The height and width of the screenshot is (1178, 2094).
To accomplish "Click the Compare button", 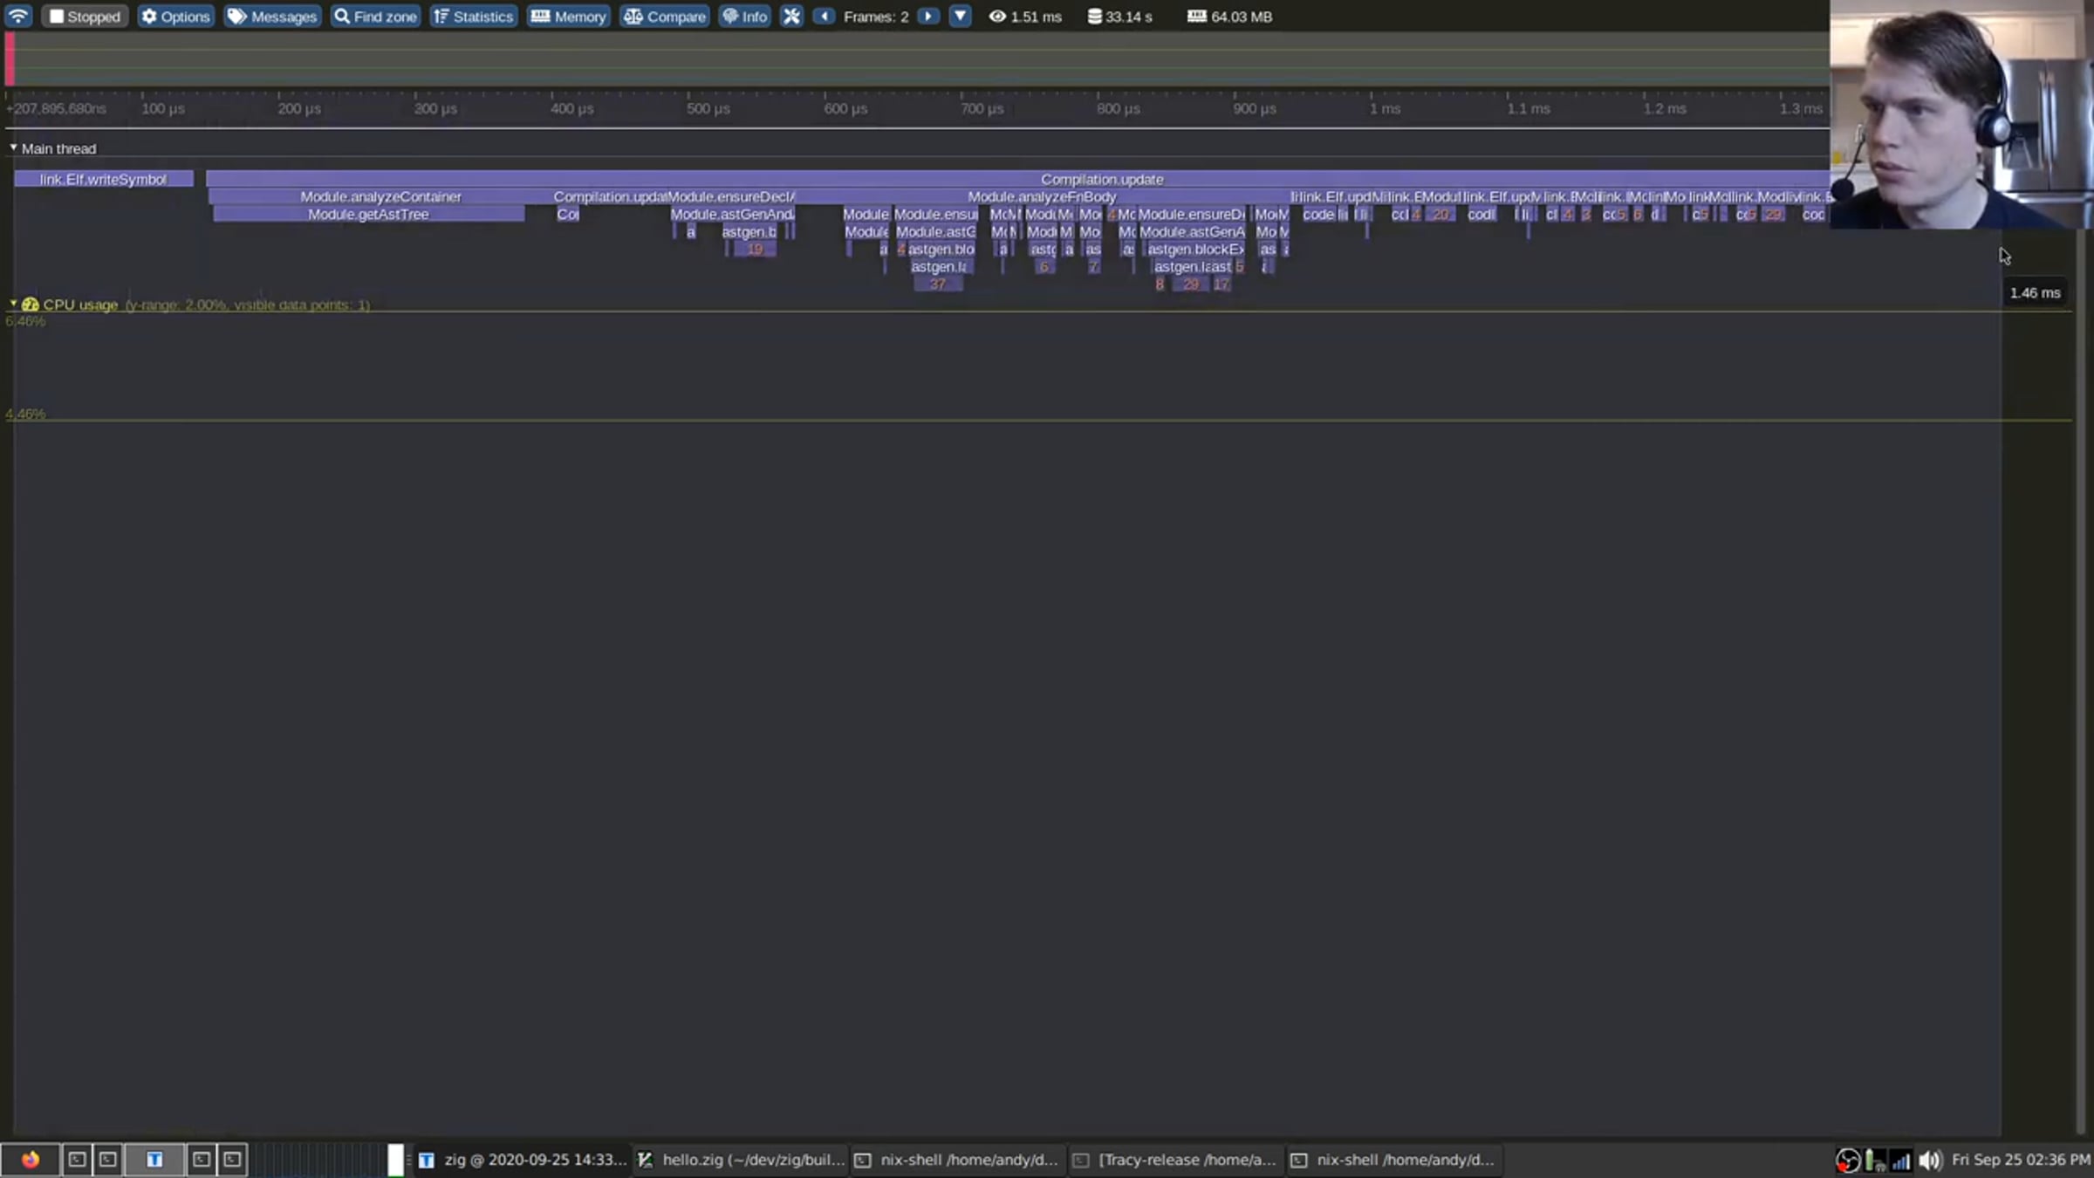I will point(665,16).
